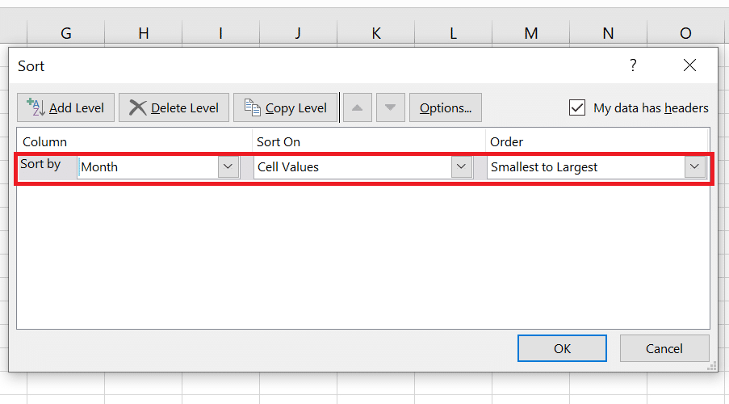729x404 pixels.
Task: Close the Sort dialog with X
Action: point(690,65)
